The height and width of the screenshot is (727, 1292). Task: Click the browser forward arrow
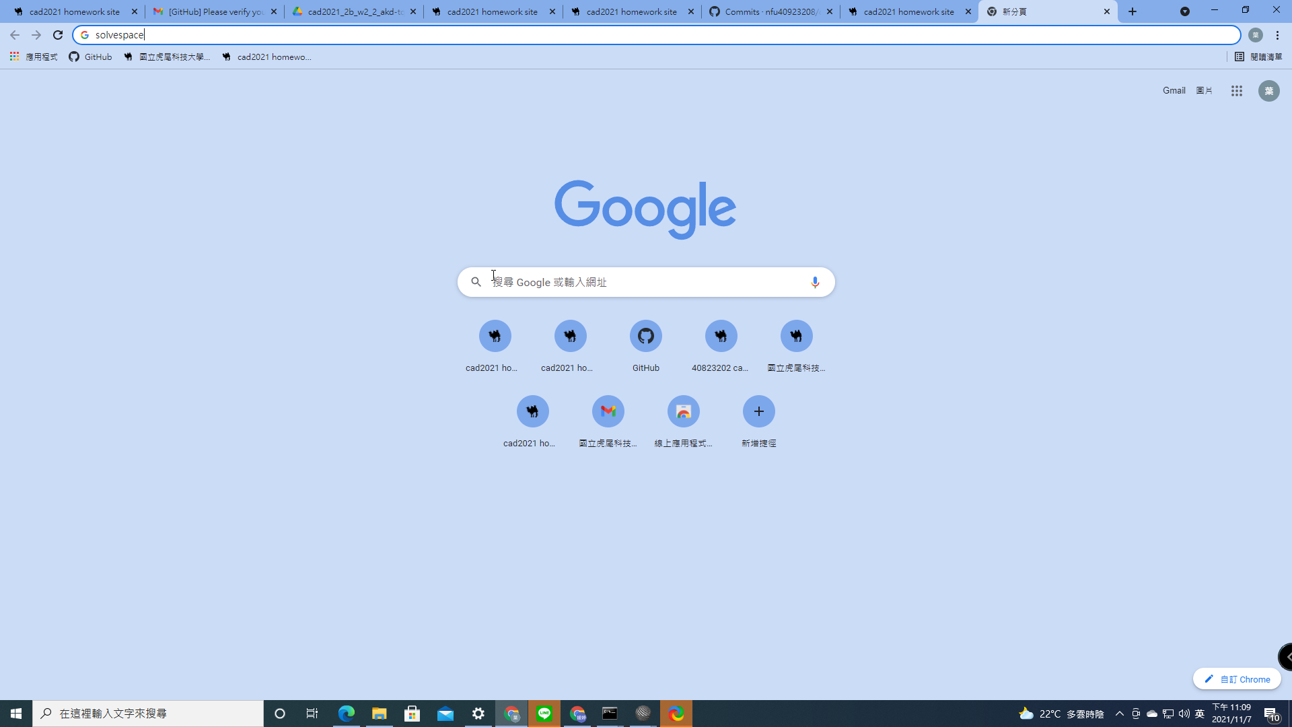coord(36,35)
